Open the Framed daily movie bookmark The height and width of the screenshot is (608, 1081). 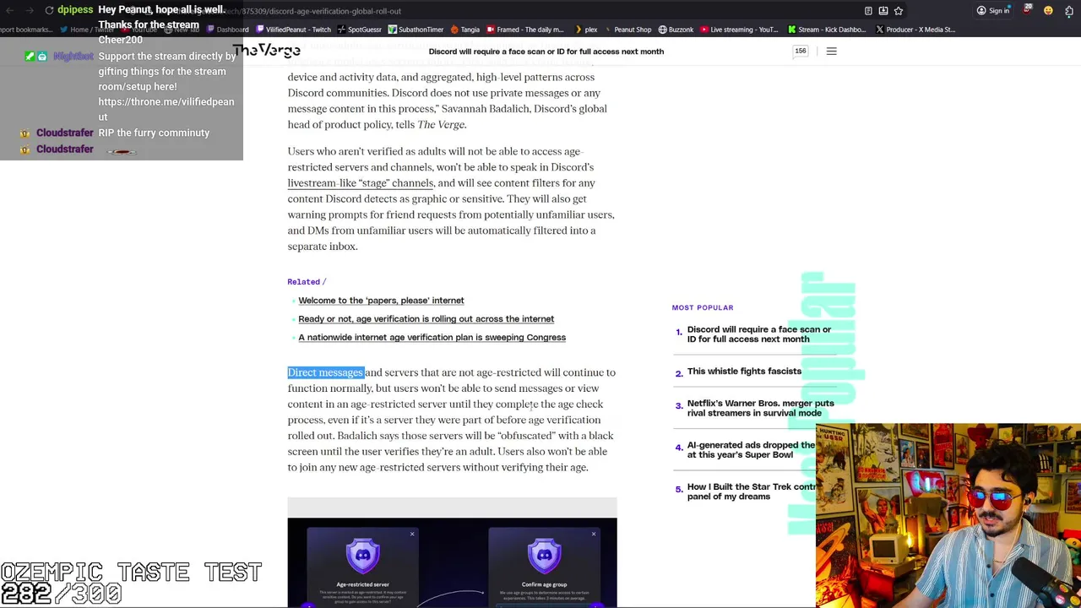tap(524, 30)
